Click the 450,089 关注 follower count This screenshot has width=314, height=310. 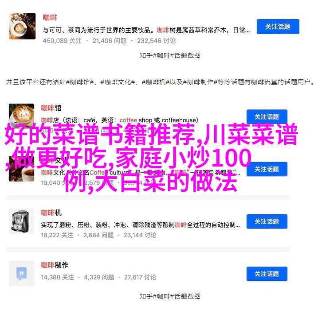(62, 41)
